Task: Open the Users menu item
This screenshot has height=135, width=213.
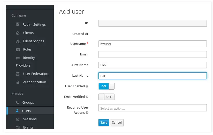Action: 26,111
